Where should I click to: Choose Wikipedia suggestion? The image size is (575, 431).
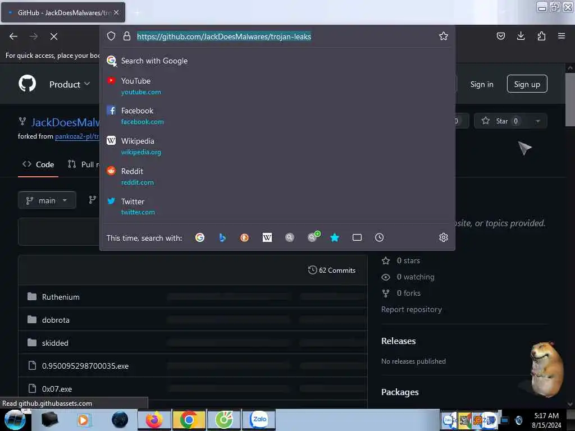point(277,146)
